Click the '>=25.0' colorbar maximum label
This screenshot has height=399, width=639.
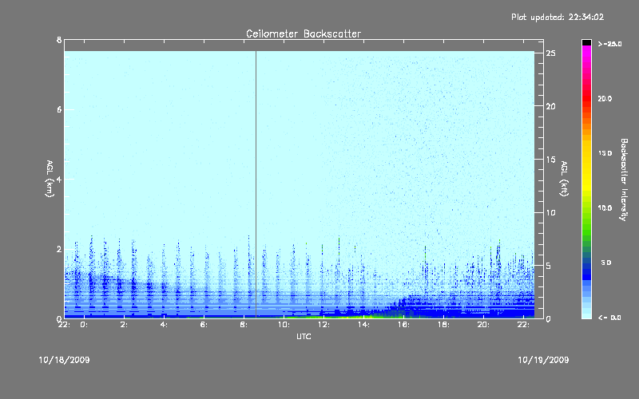pyautogui.click(x=609, y=44)
